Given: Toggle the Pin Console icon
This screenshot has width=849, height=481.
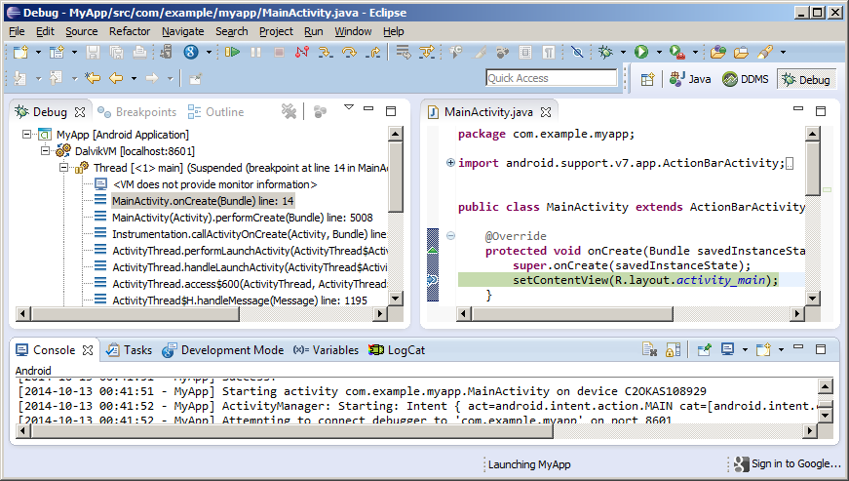Looking at the screenshot, I should click(x=704, y=350).
